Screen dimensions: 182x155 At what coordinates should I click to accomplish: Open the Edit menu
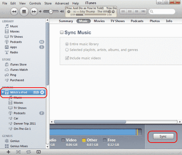[x=13, y=3]
